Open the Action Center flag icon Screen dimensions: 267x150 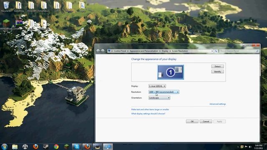[x=246, y=147]
